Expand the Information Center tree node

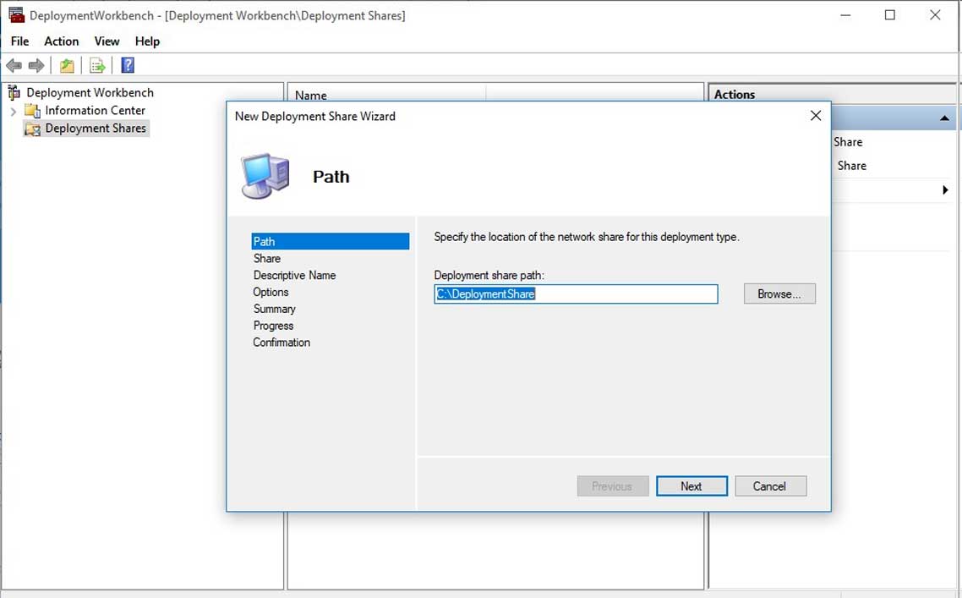point(13,111)
